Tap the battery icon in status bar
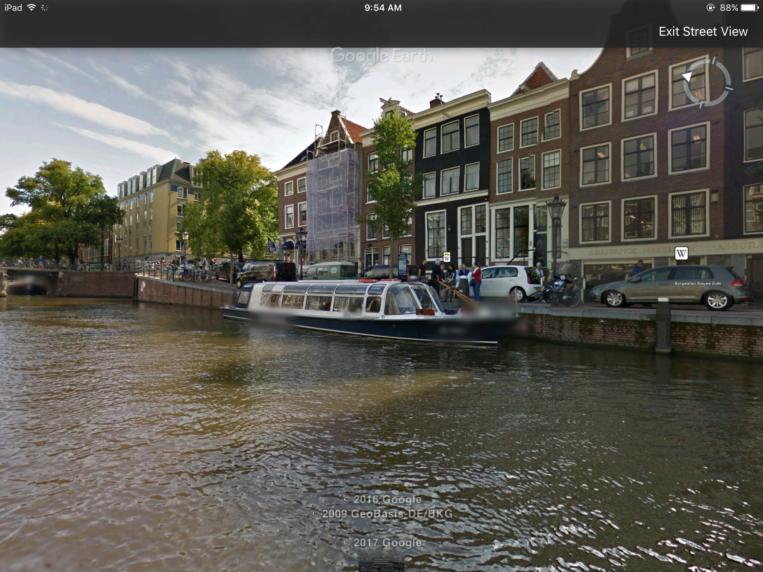This screenshot has width=763, height=572. (x=750, y=7)
